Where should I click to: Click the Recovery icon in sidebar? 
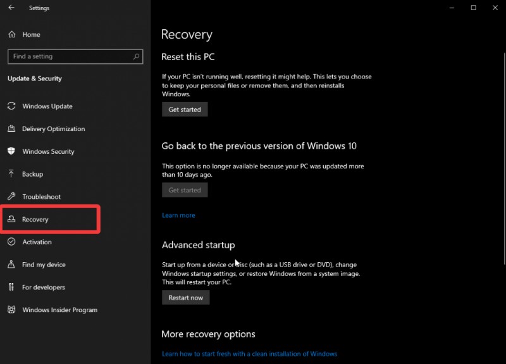(x=11, y=219)
